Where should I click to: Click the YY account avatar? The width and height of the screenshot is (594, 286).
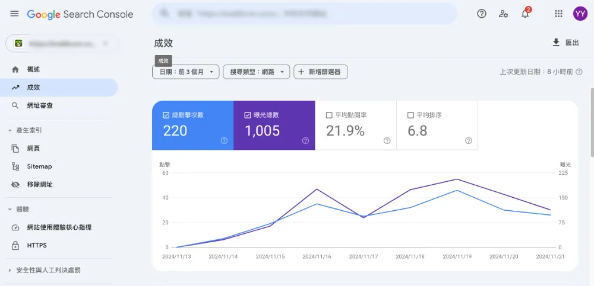(580, 14)
